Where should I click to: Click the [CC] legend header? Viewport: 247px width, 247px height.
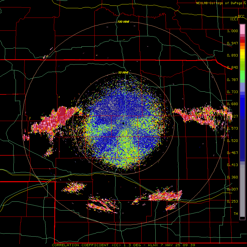(234, 19)
